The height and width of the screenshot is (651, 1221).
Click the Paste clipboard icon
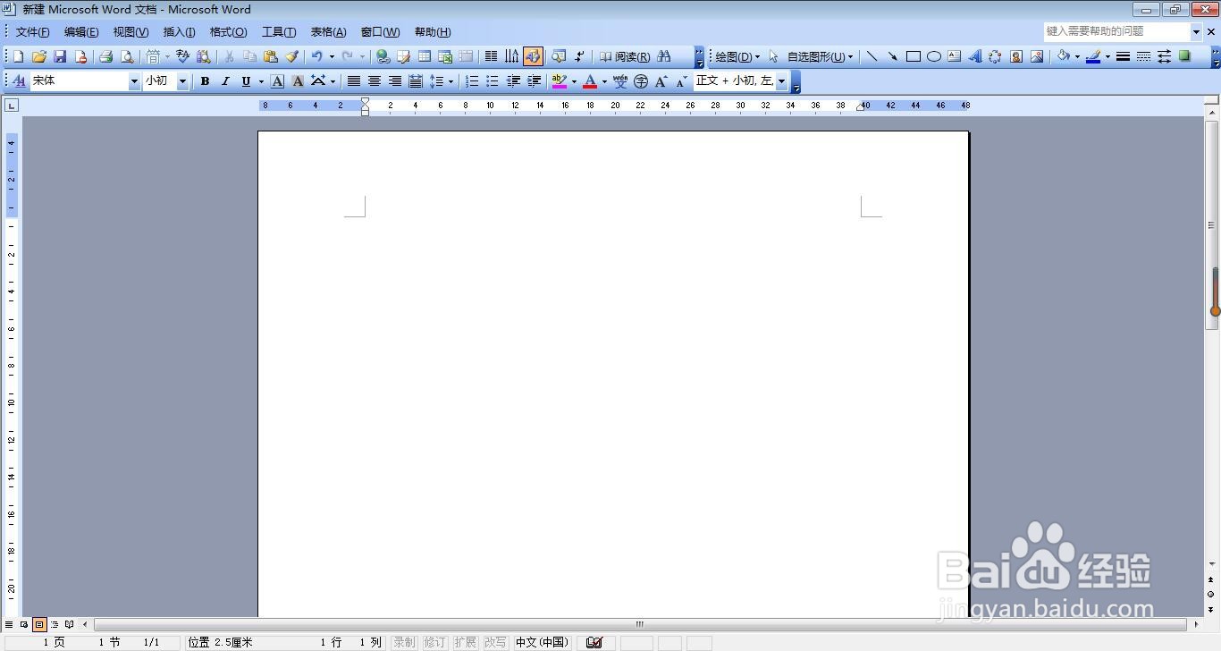tap(271, 56)
